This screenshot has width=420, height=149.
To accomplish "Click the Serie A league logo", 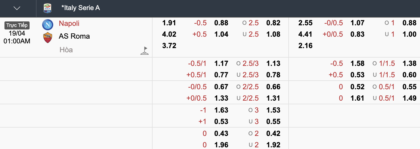I will pos(47,8).
